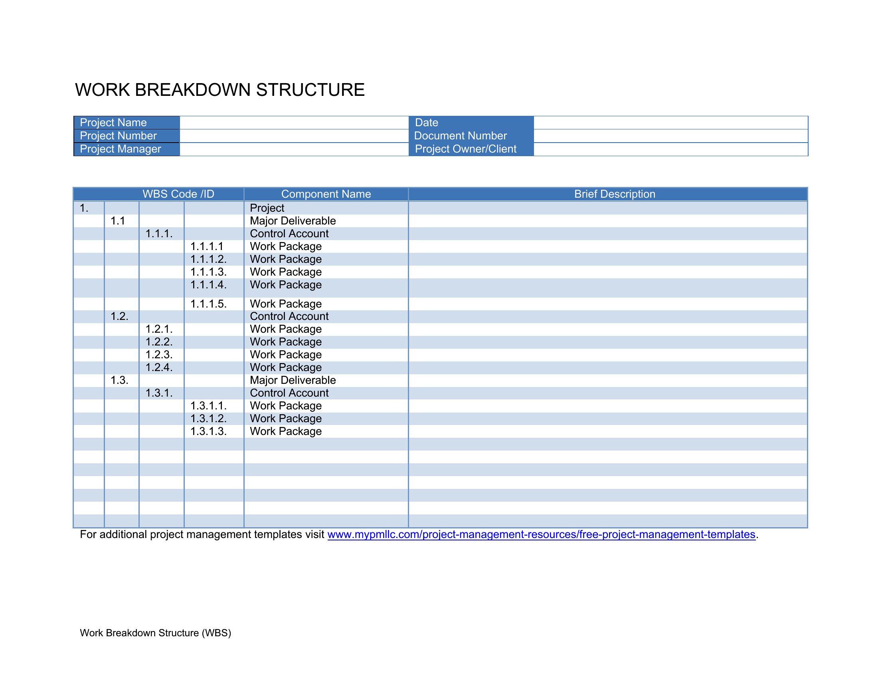This screenshot has width=878, height=679.
Task: Select WBS code '1.1' cell
Action: (121, 221)
